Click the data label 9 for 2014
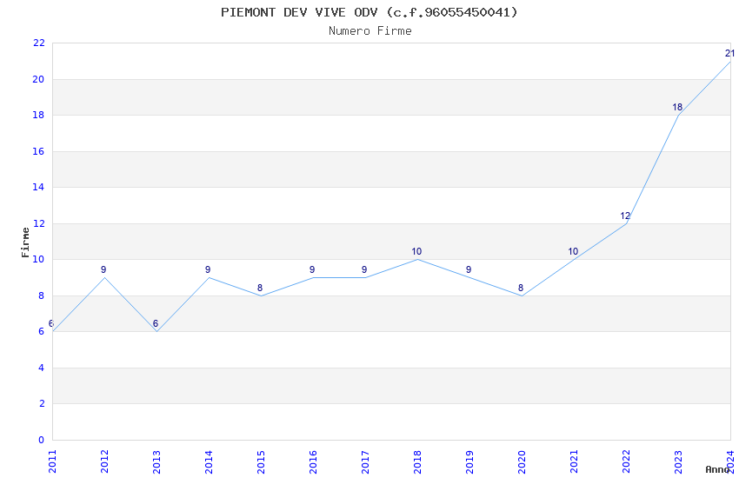 tap(208, 269)
